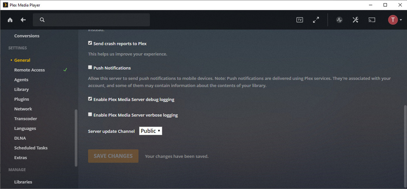Click the SAVE CHANGES button

pyautogui.click(x=113, y=156)
